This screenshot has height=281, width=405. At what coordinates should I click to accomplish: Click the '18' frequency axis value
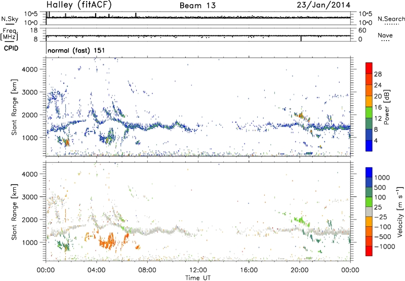(34, 30)
